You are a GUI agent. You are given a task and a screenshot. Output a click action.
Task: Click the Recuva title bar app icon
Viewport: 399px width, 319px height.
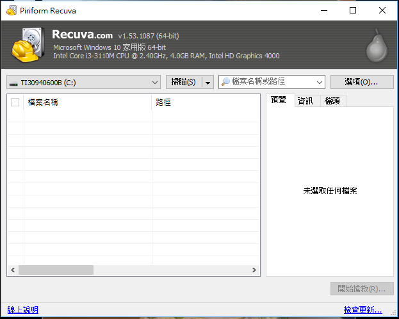11,11
